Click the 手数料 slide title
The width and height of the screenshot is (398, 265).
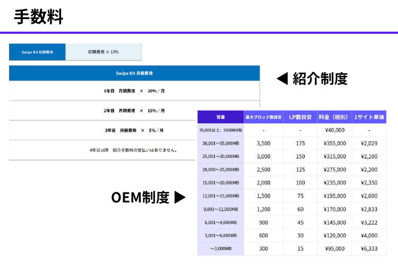39,16
